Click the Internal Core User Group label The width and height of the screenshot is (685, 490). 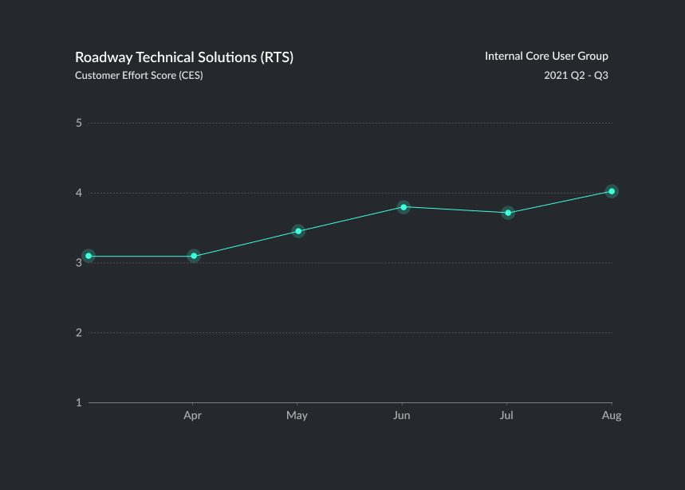click(546, 56)
